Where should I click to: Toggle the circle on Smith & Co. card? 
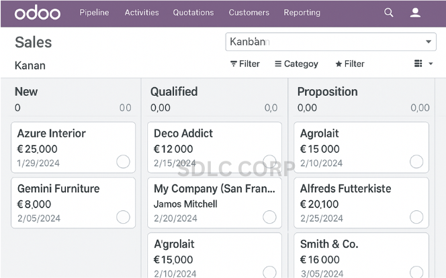pos(416,272)
